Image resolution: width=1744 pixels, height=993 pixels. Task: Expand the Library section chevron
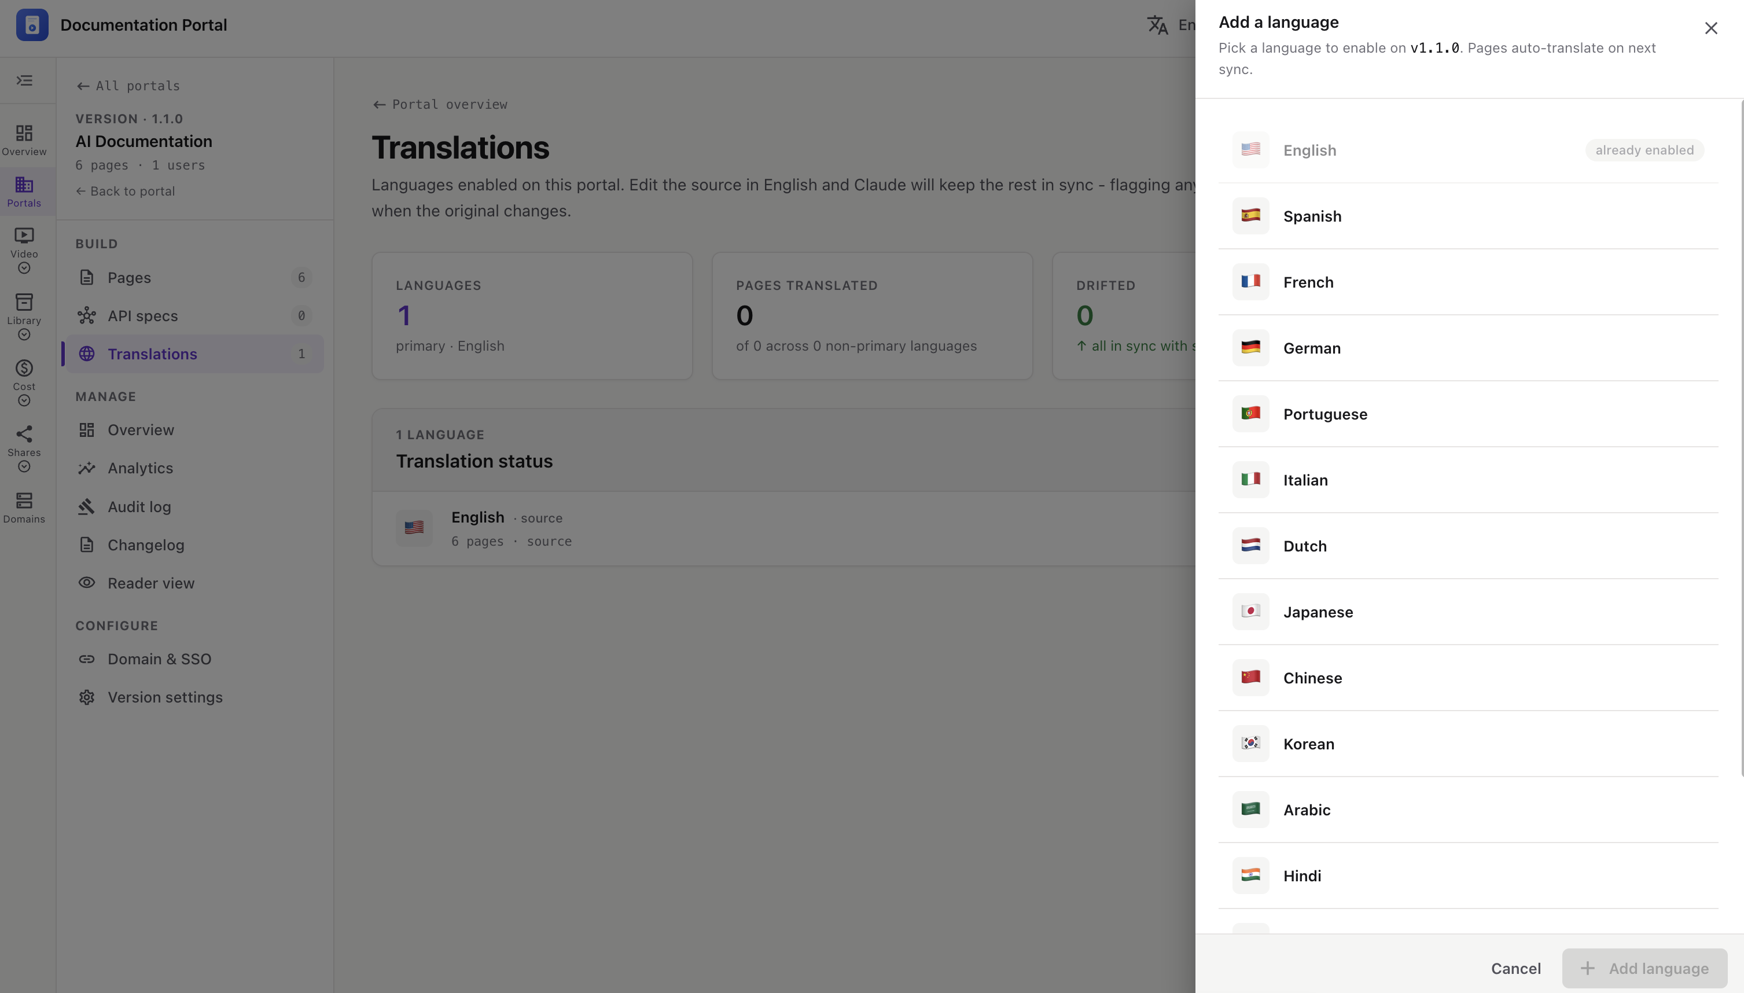(x=24, y=334)
